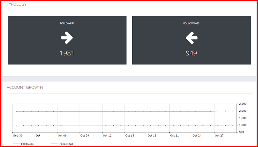The height and width of the screenshot is (147, 258).
Task: Select the Sep 30 axis label
Action: (18, 136)
